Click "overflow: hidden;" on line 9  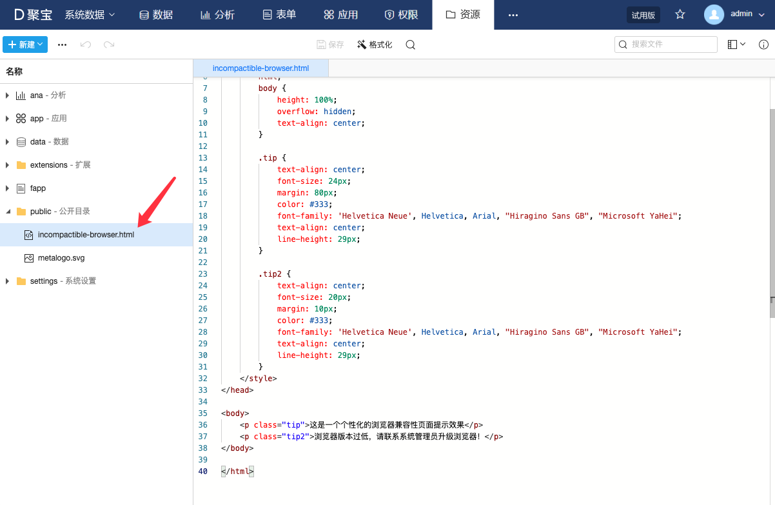tap(316, 112)
